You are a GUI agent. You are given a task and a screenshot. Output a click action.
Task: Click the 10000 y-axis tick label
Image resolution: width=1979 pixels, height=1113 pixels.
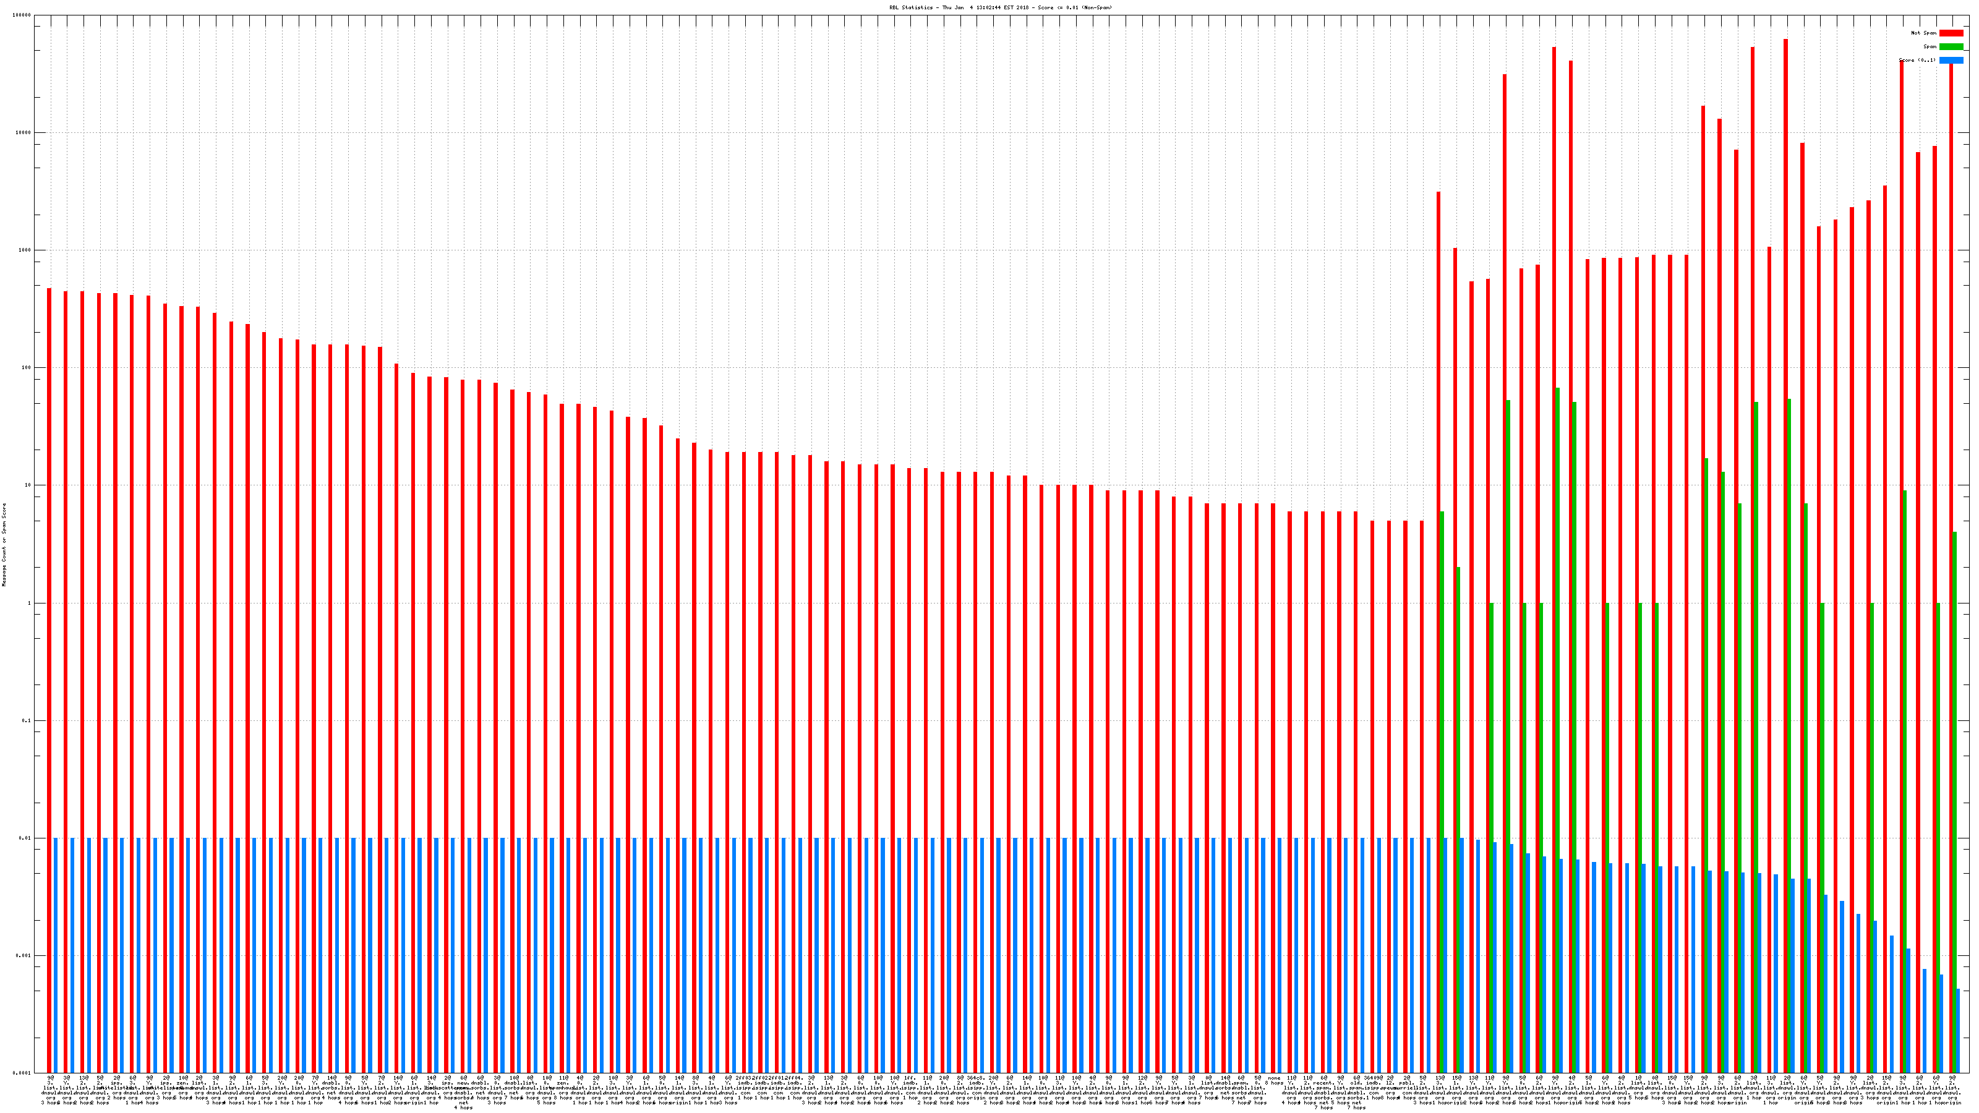24,133
